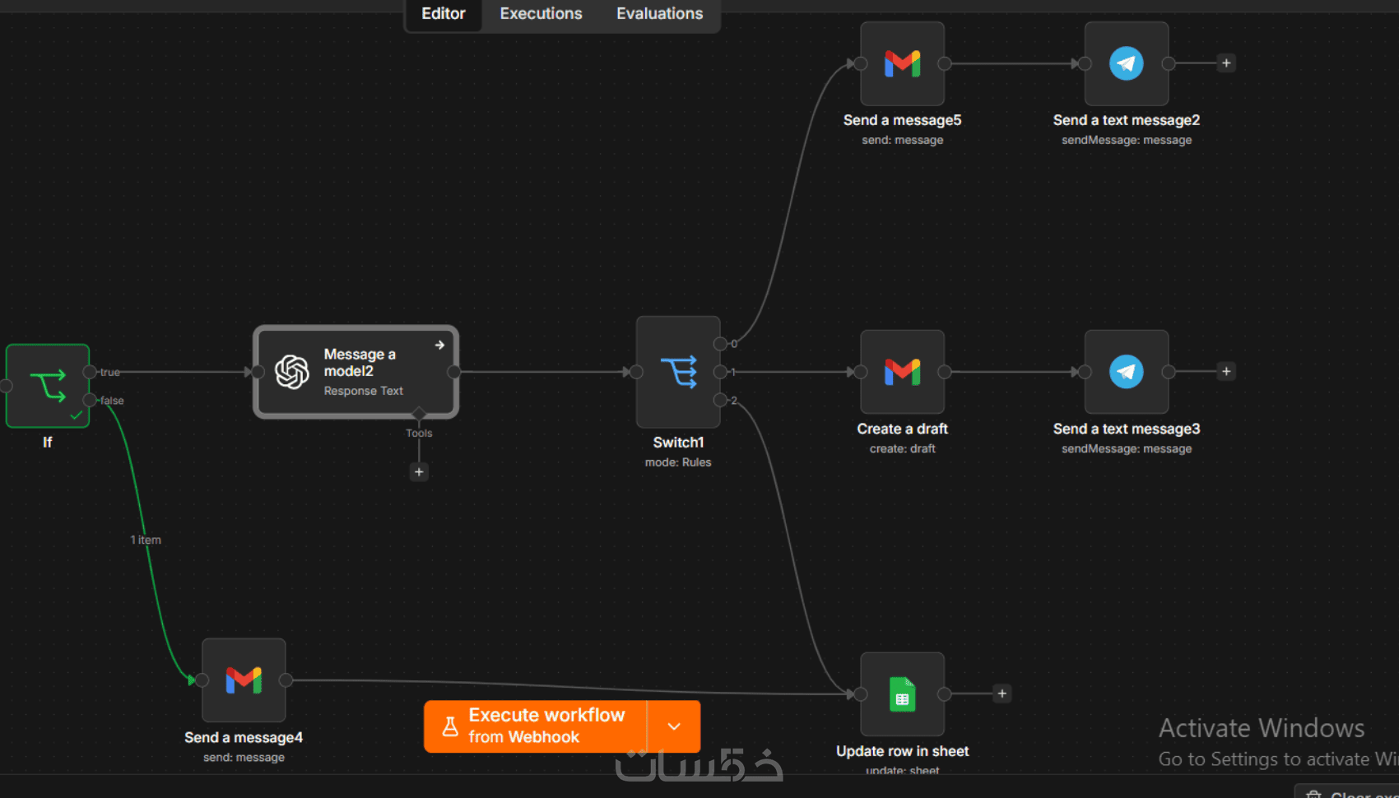
Task: Add node after Send a text message3
Action: point(1226,372)
